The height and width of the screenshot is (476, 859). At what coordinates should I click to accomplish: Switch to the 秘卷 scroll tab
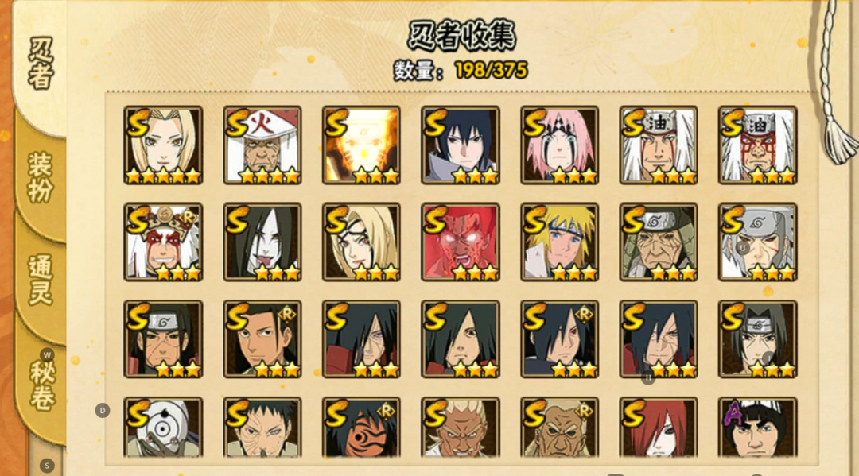click(x=42, y=385)
